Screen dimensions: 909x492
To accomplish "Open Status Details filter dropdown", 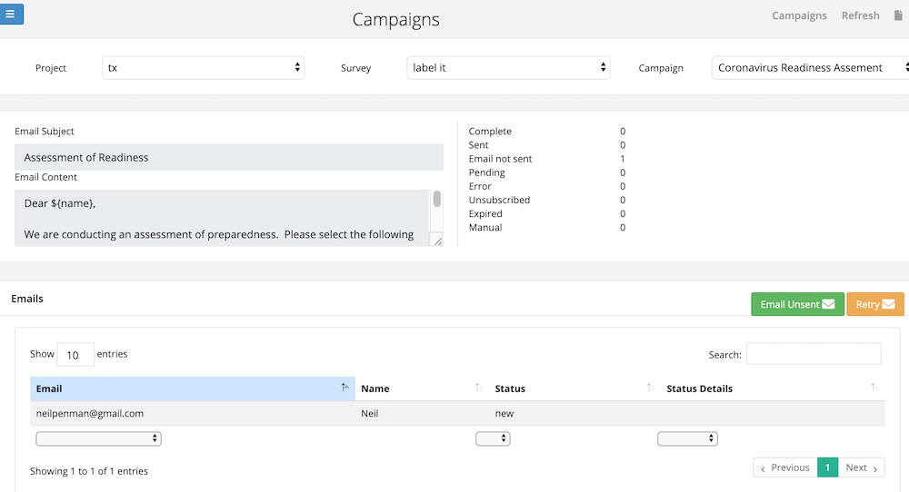I will tap(687, 438).
